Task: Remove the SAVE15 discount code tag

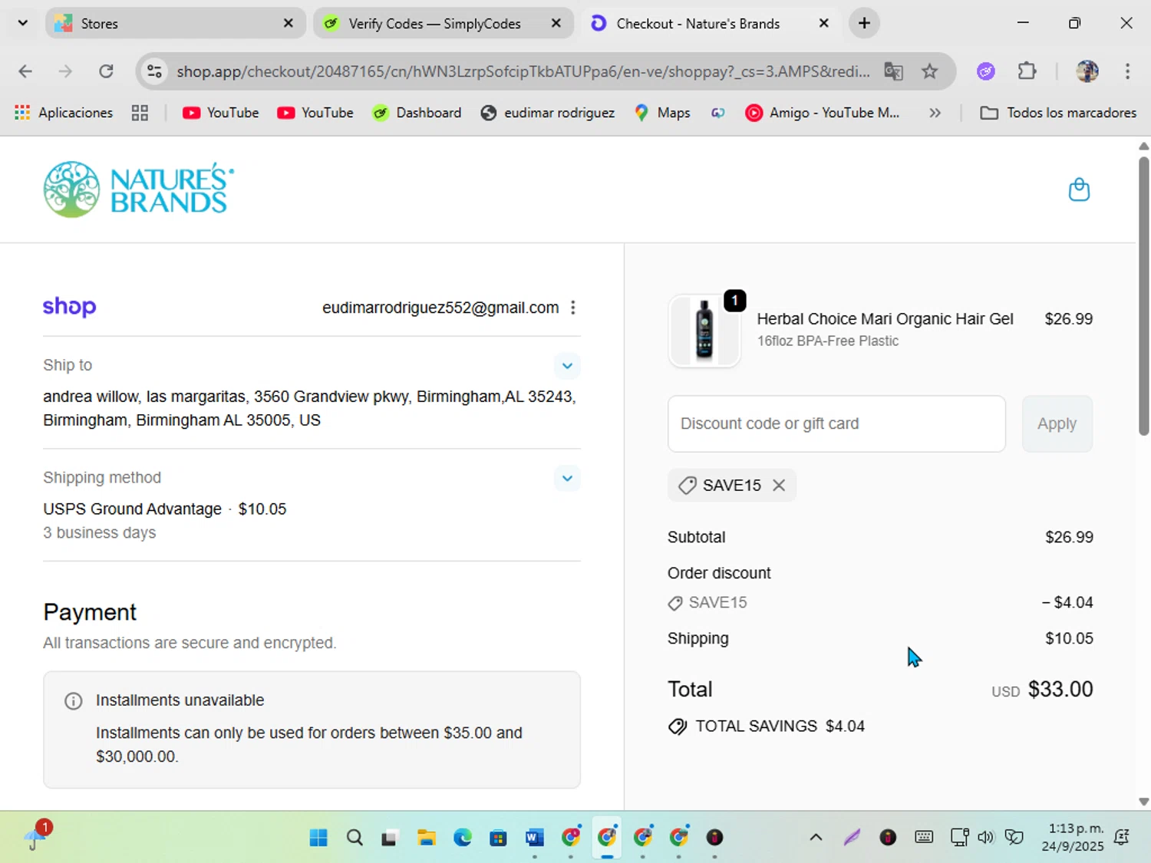Action: 779,486
